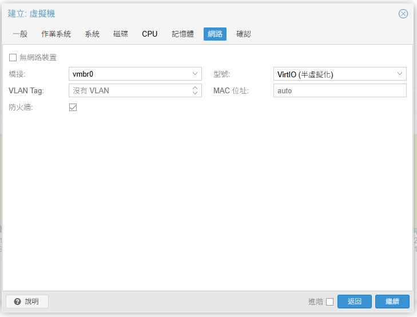Image resolution: width=417 pixels, height=317 pixels.
Task: Toggle the 進階 advanced checkbox
Action: tap(329, 302)
